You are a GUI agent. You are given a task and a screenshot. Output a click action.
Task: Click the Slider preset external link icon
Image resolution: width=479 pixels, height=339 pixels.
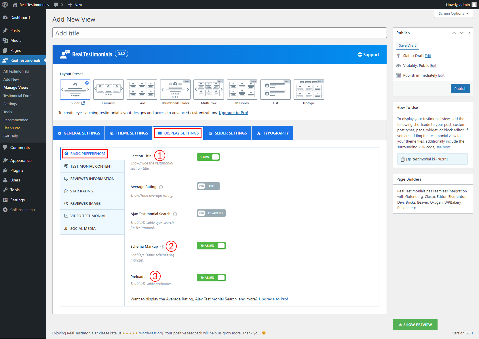[x=83, y=103]
